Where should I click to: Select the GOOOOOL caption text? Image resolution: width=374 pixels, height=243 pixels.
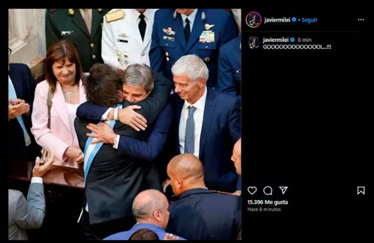pyautogui.click(x=297, y=47)
